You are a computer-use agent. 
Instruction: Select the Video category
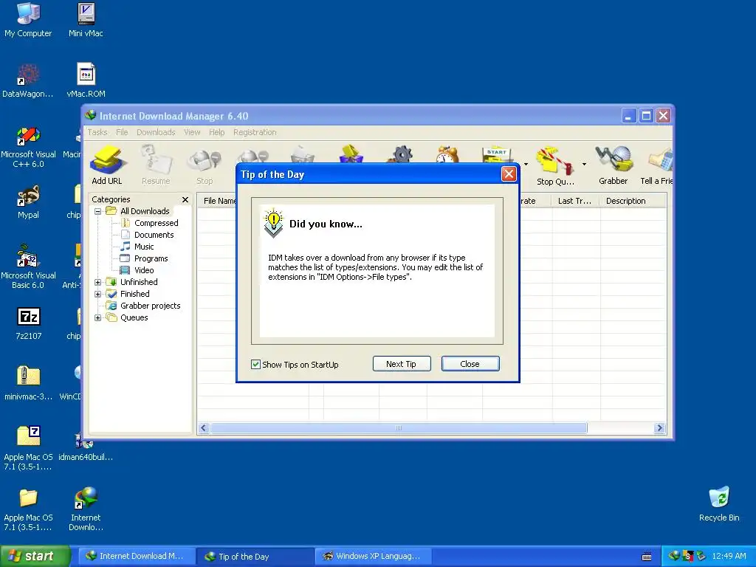(144, 270)
